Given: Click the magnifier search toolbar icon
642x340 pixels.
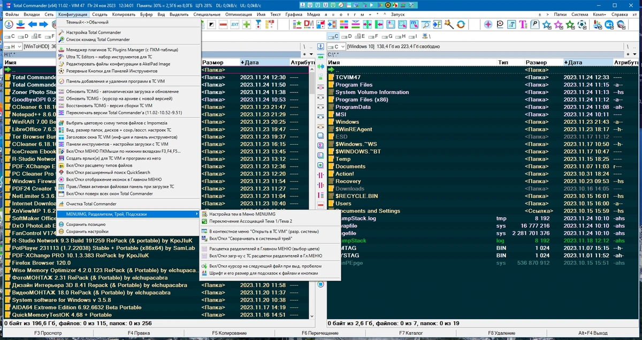Looking at the screenshot, I should (x=425, y=24).
